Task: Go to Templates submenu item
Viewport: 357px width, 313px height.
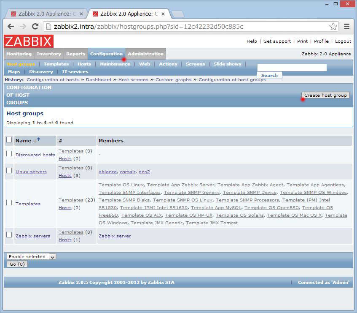Action: (56, 64)
